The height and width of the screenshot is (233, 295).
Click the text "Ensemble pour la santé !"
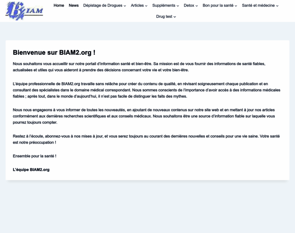coord(35,156)
